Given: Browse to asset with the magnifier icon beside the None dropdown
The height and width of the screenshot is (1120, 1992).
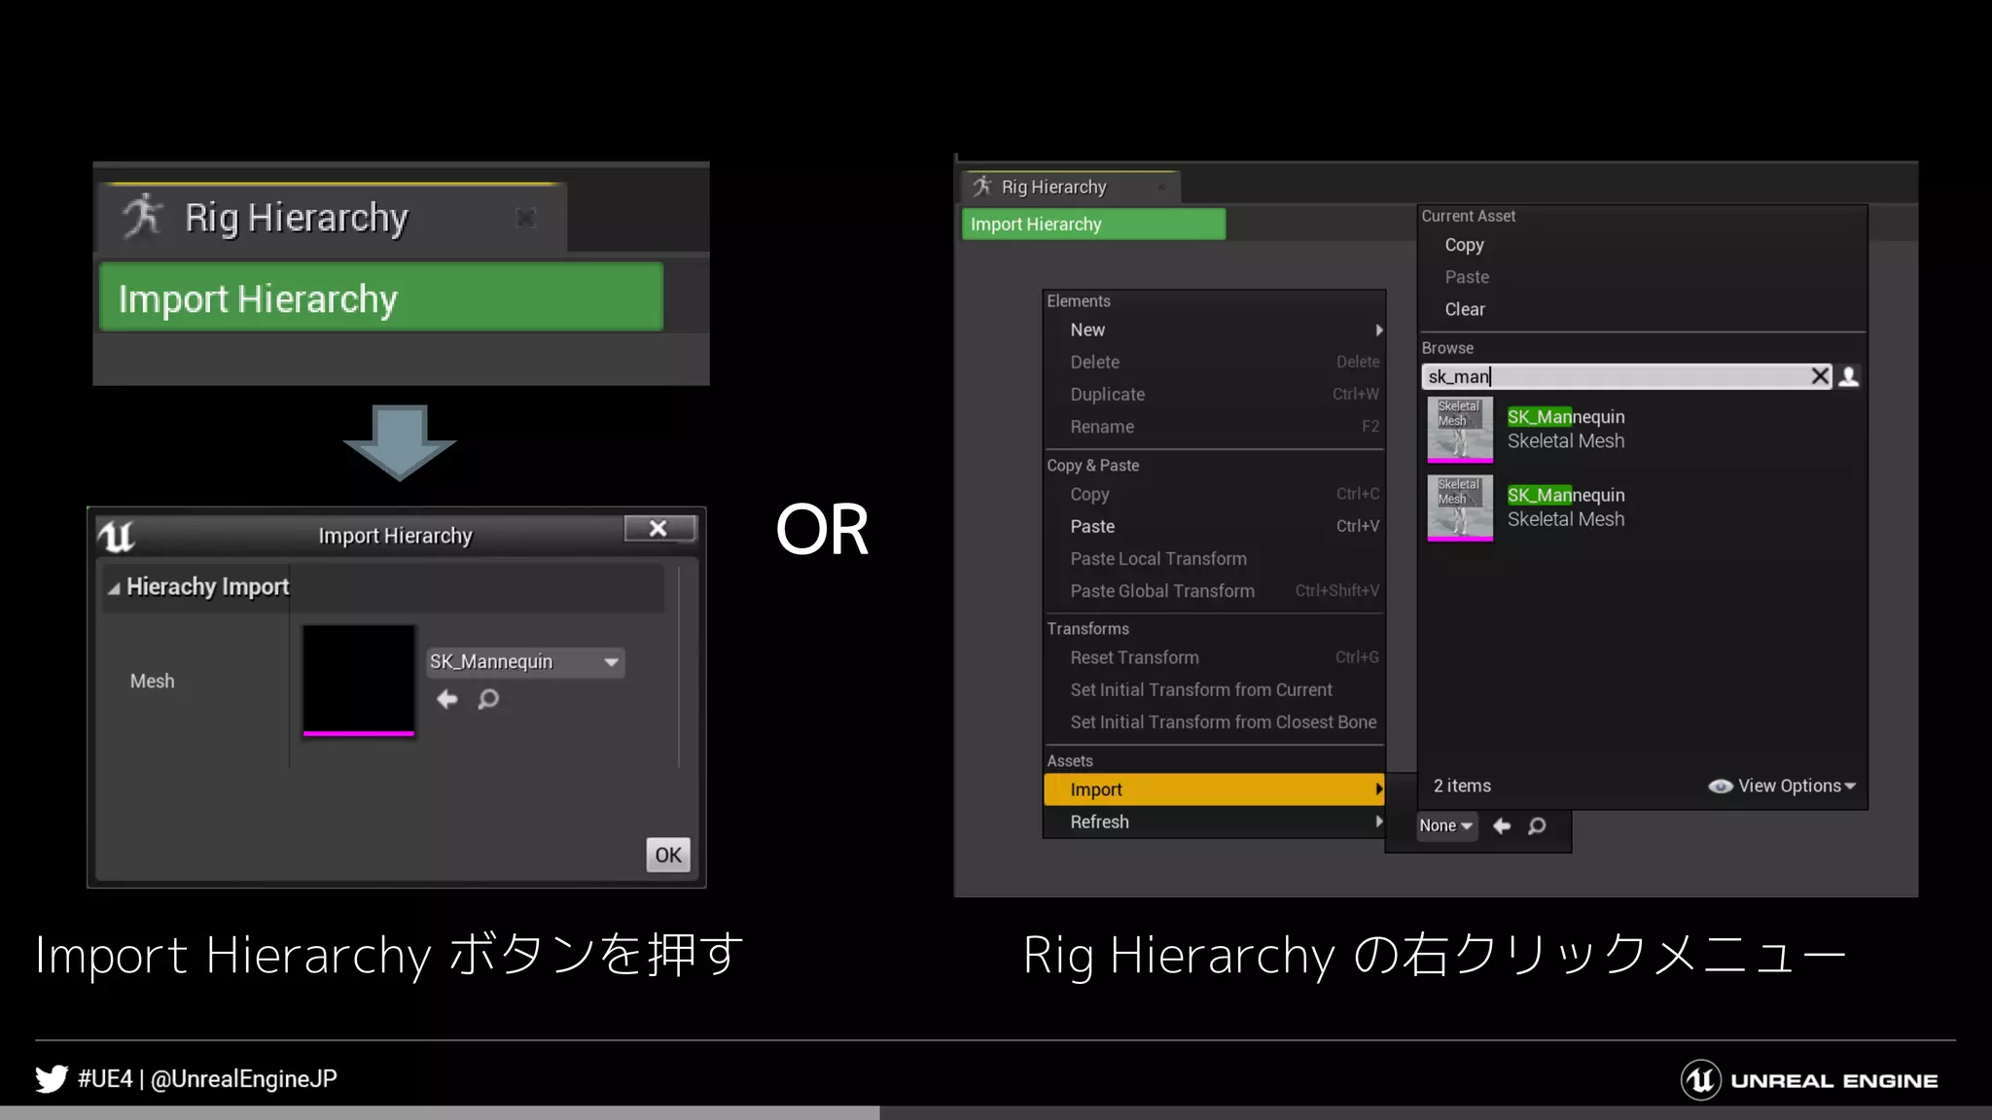Looking at the screenshot, I should point(1537,825).
